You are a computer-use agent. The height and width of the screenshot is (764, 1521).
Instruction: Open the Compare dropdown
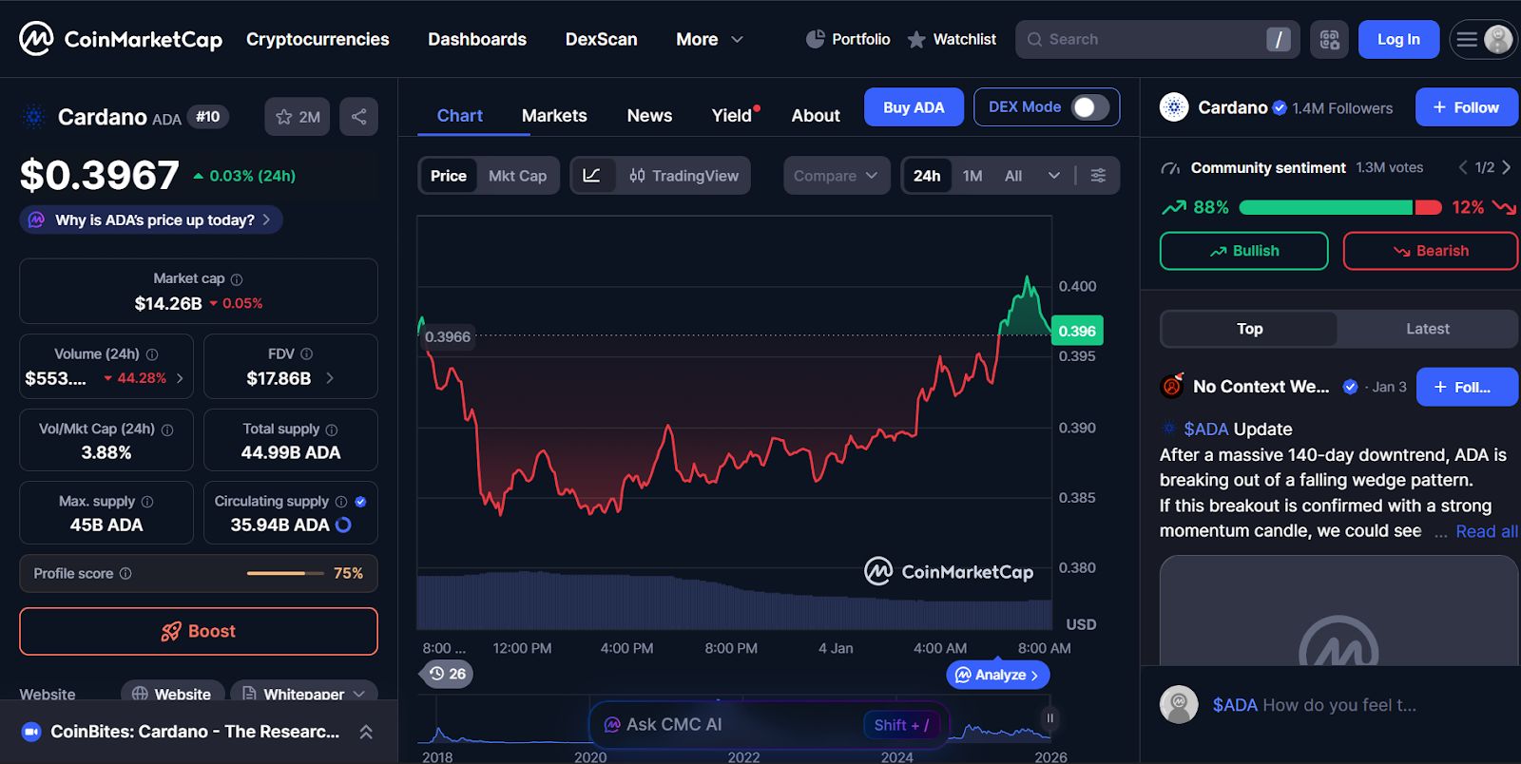tap(837, 176)
